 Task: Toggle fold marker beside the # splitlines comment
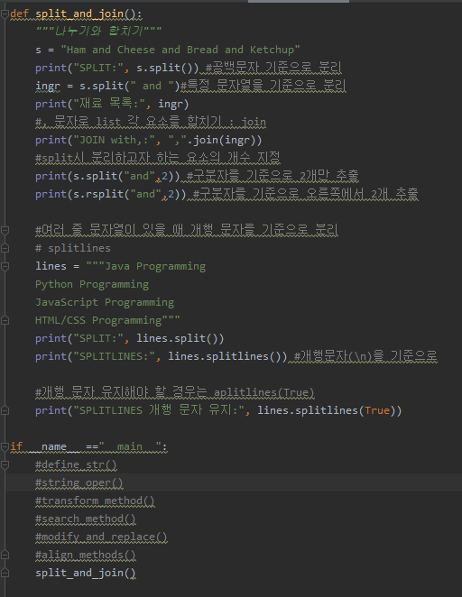(x=5, y=248)
